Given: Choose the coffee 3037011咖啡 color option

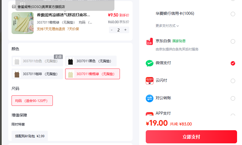Looking at the screenshot, I should tap(37, 74).
